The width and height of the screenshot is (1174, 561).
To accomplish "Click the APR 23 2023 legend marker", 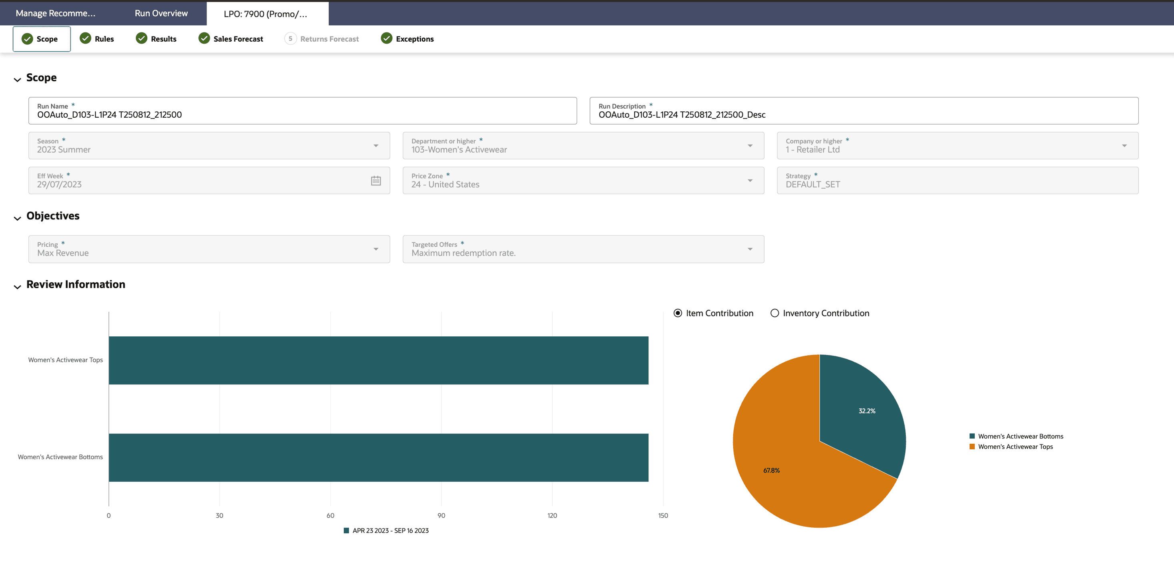I will (346, 531).
